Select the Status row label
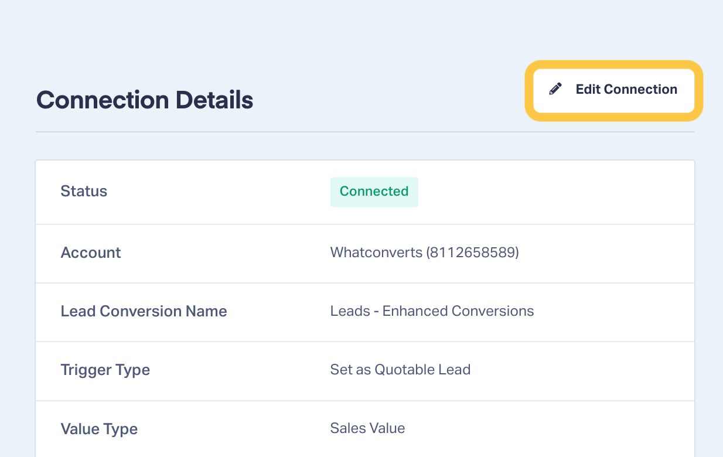This screenshot has width=723, height=457. coord(84,192)
